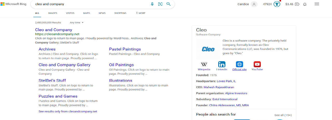Viewport: 332px width, 120px height.
Task: Click the 2,480,000,000 Results count
Action: [x=48, y=23]
